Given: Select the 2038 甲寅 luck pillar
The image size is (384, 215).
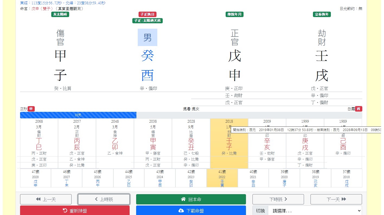Looking at the screenshot, I should pyautogui.click(x=153, y=144).
